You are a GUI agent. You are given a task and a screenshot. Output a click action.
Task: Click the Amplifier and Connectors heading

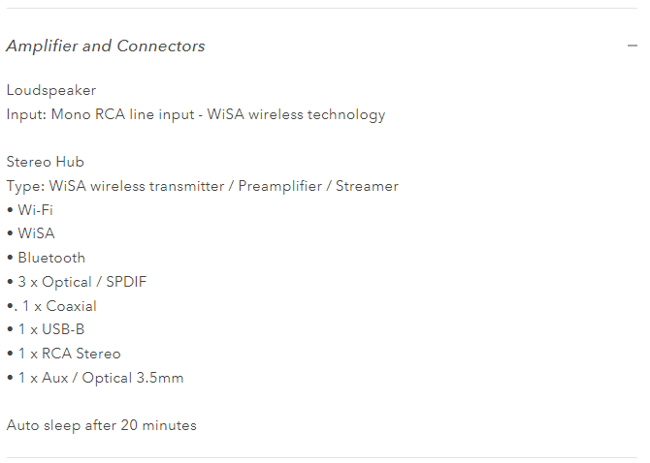[106, 46]
